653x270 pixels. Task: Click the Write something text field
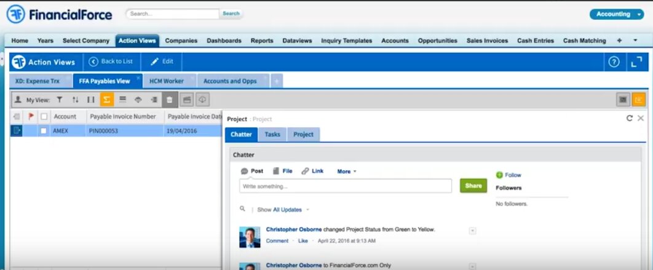[346, 186]
